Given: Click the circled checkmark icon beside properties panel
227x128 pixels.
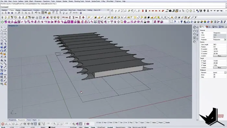Looking at the screenshot, I should pyautogui.click(x=195, y=27).
